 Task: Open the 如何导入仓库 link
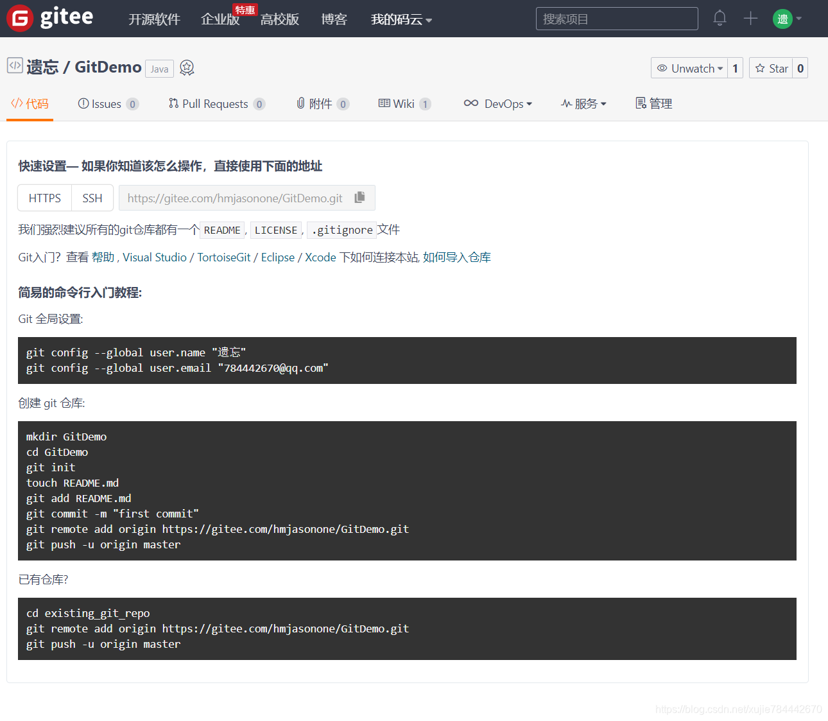[x=457, y=257]
